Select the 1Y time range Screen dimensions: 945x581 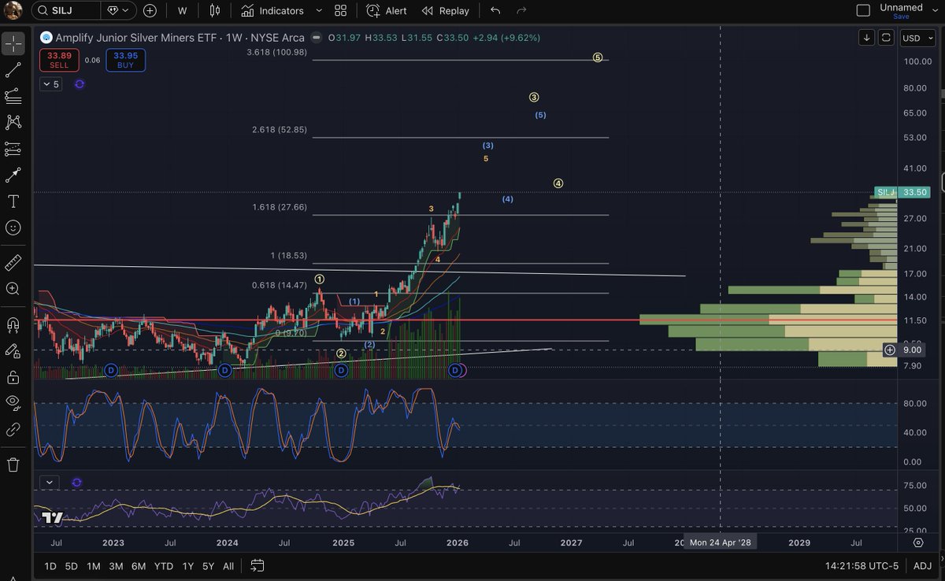pyautogui.click(x=188, y=565)
